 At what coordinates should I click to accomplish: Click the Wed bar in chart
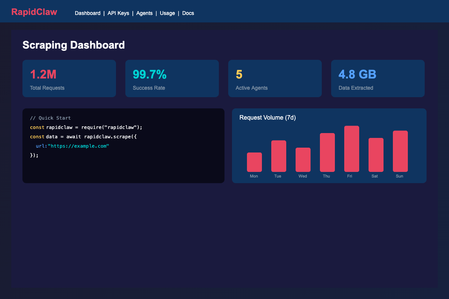303,160
